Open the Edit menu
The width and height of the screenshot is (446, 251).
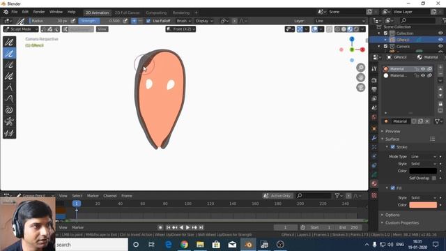[x=25, y=12]
